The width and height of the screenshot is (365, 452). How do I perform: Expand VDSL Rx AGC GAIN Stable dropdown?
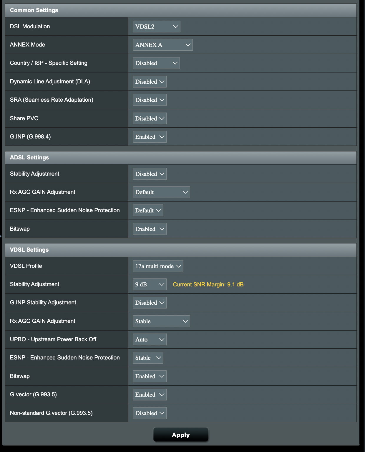(x=161, y=321)
